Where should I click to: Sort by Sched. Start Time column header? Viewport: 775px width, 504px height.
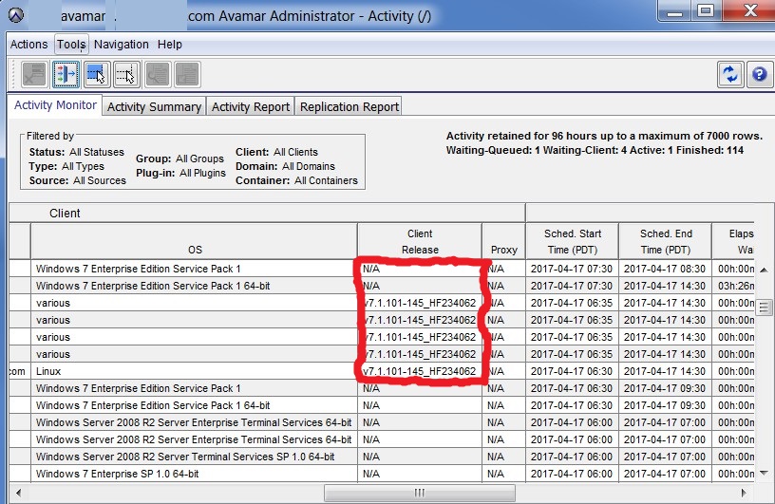coord(573,241)
